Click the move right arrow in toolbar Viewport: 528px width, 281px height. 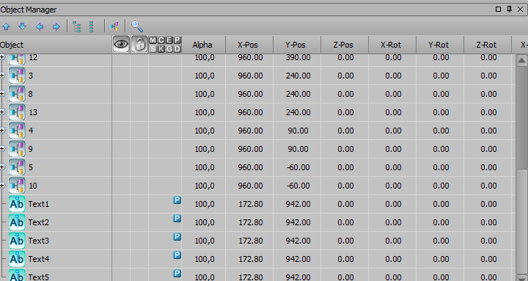(x=56, y=26)
